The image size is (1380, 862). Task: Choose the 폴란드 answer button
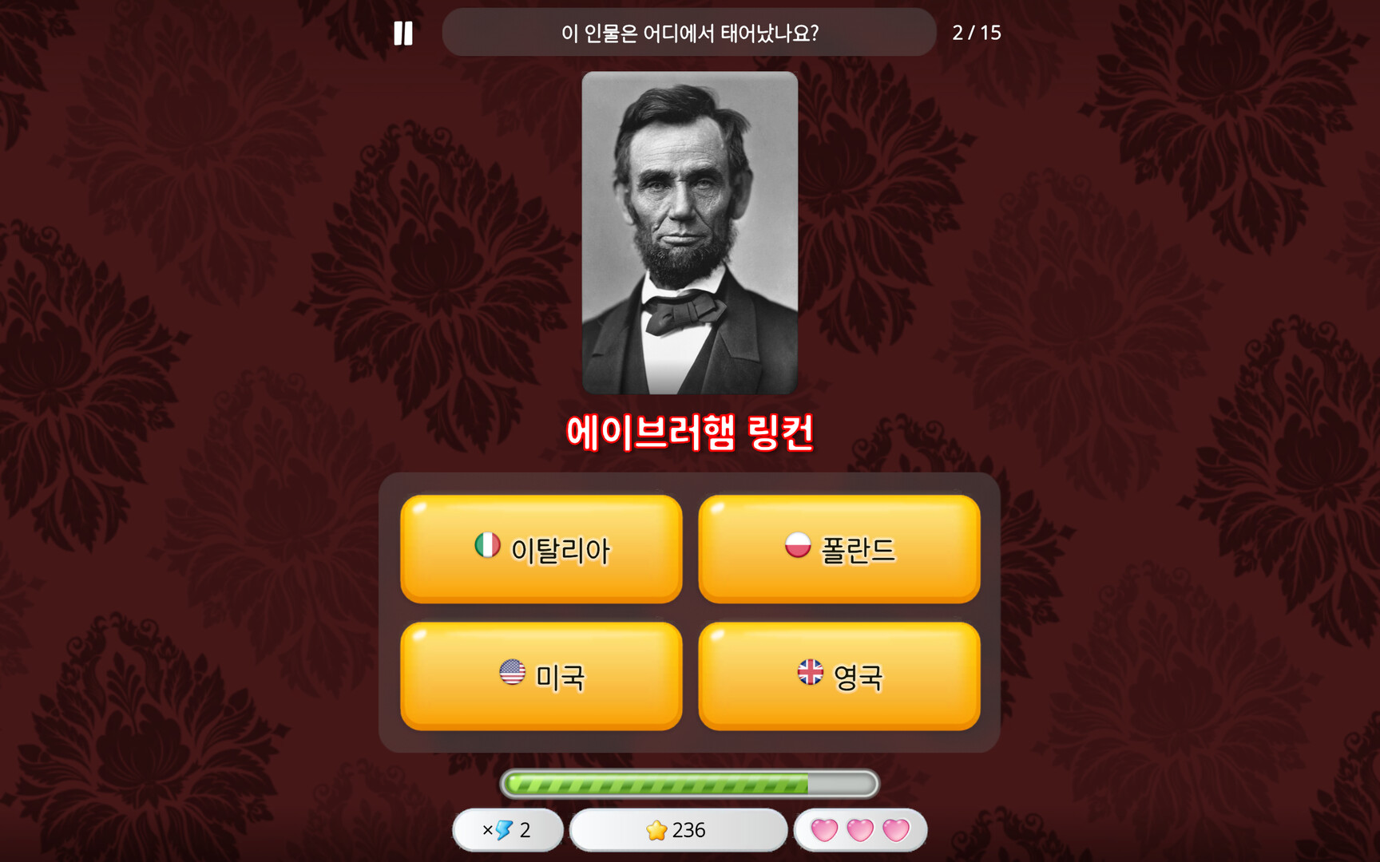click(839, 549)
